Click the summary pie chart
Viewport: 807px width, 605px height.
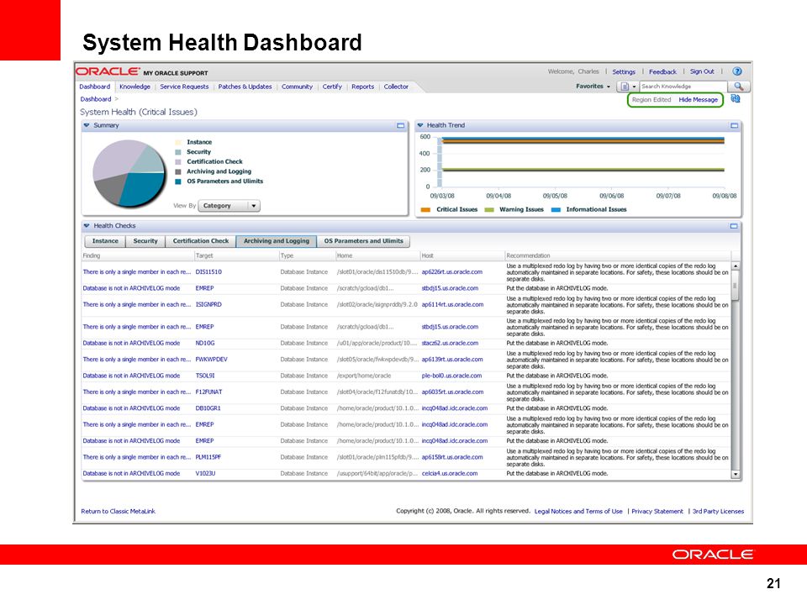[129, 173]
